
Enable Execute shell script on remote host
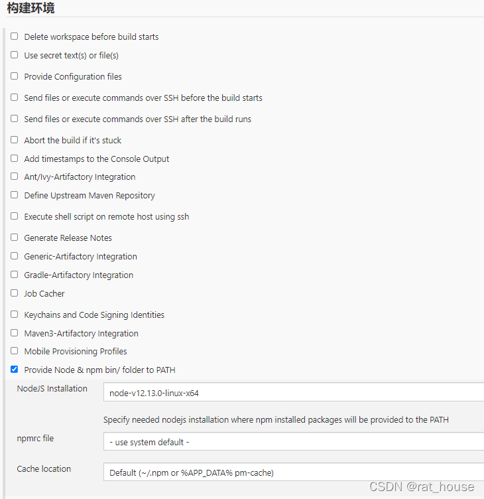[15, 216]
